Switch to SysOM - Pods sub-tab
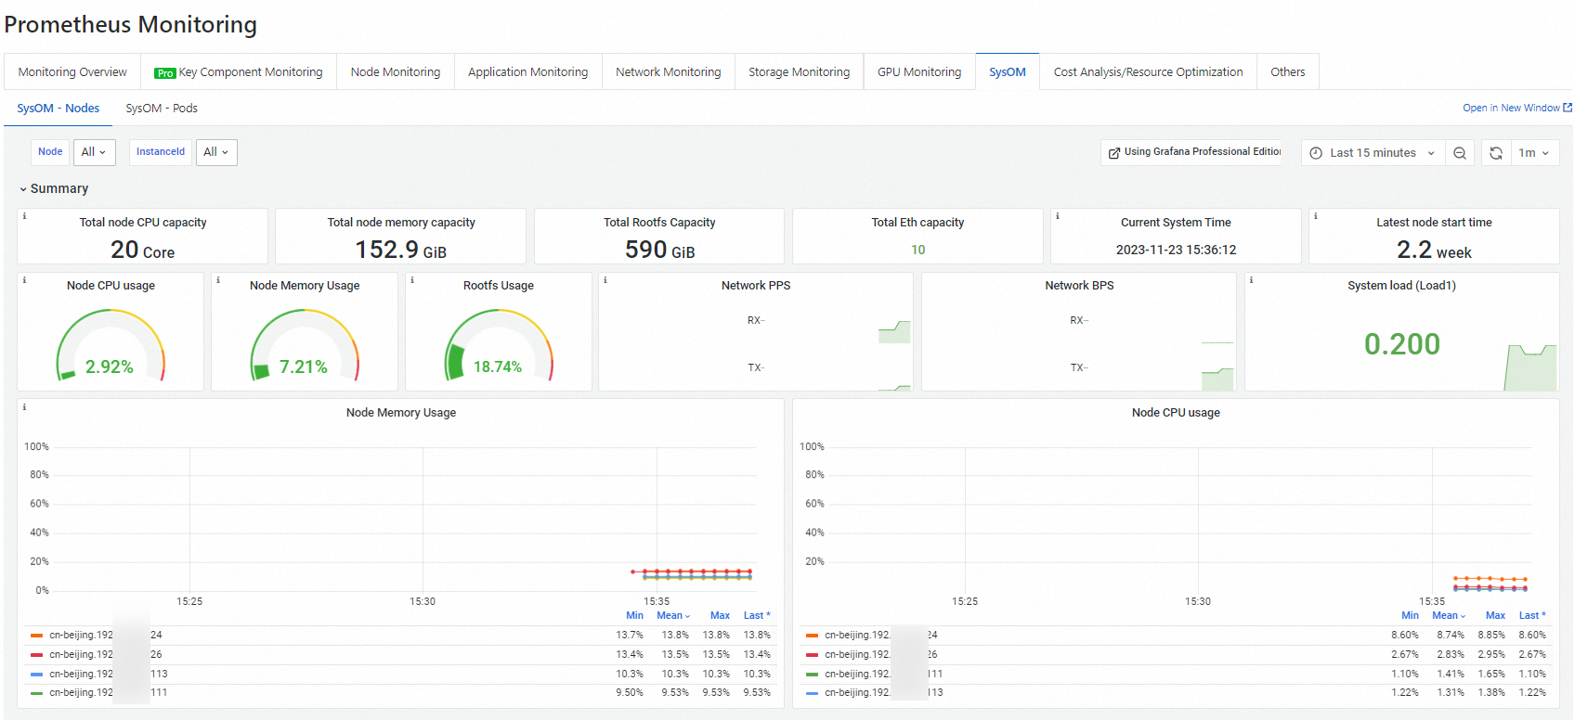Screen dimensions: 1575x720 point(162,109)
